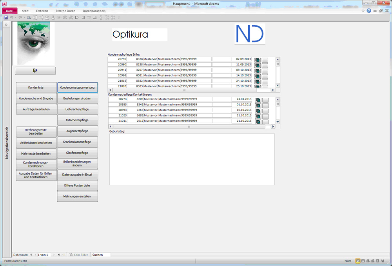
Task: Open Artikelstamm bearbeiten
Action: (36, 143)
